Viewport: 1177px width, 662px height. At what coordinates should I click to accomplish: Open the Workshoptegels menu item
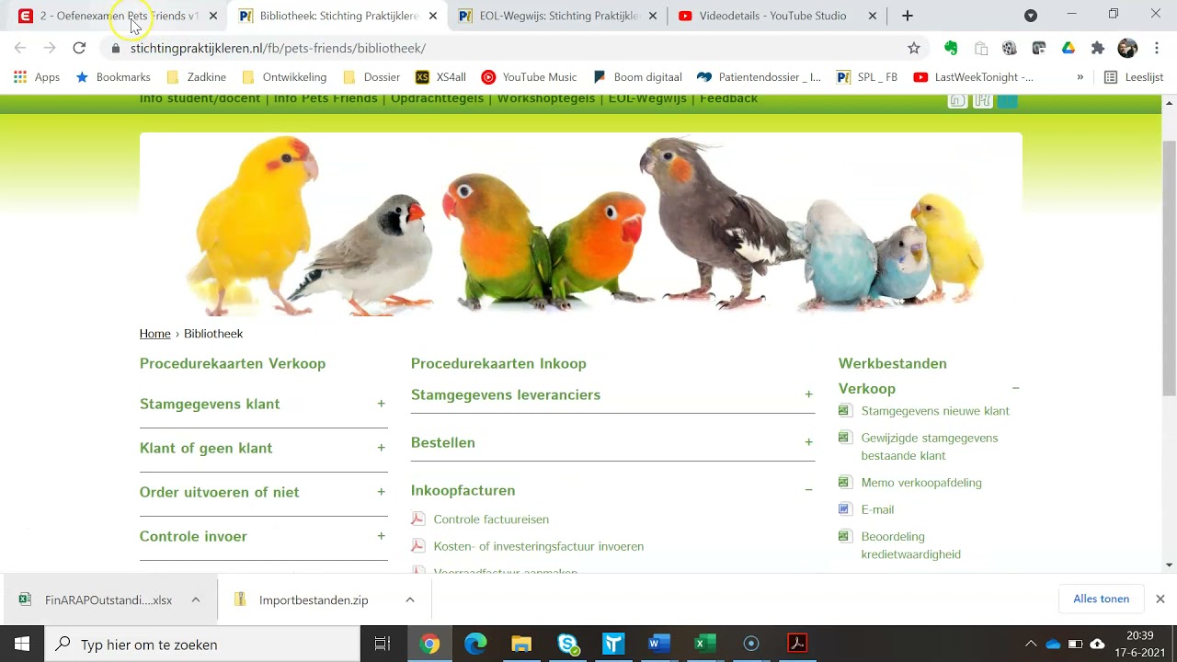point(546,98)
